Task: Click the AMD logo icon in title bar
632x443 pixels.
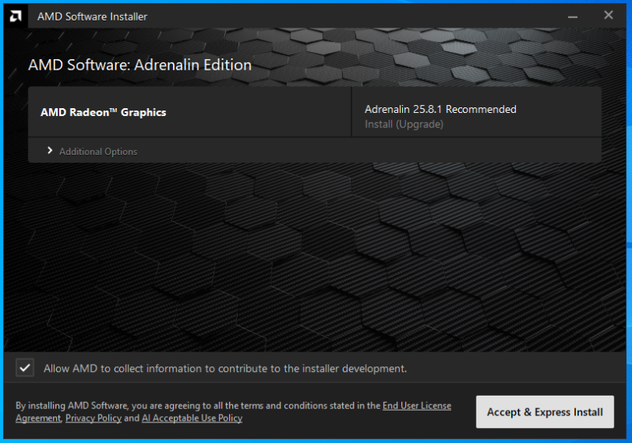Action: click(16, 17)
